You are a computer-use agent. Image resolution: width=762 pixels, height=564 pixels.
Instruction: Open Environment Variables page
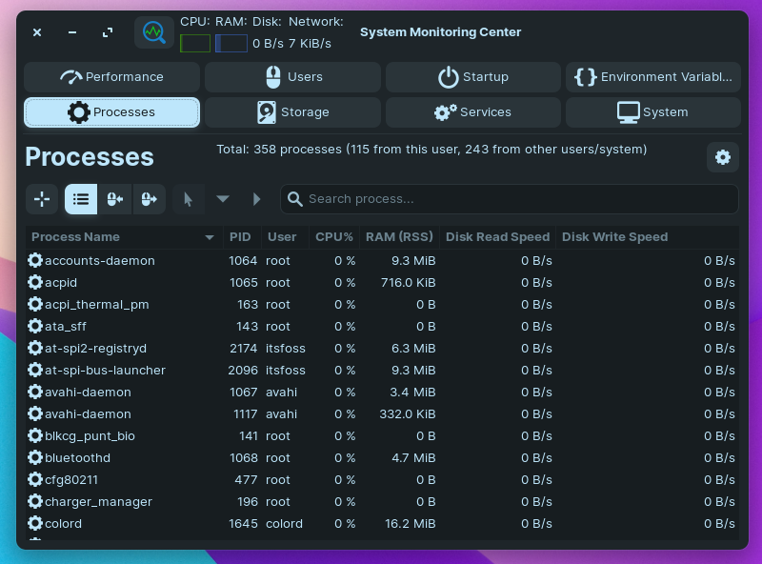(653, 77)
